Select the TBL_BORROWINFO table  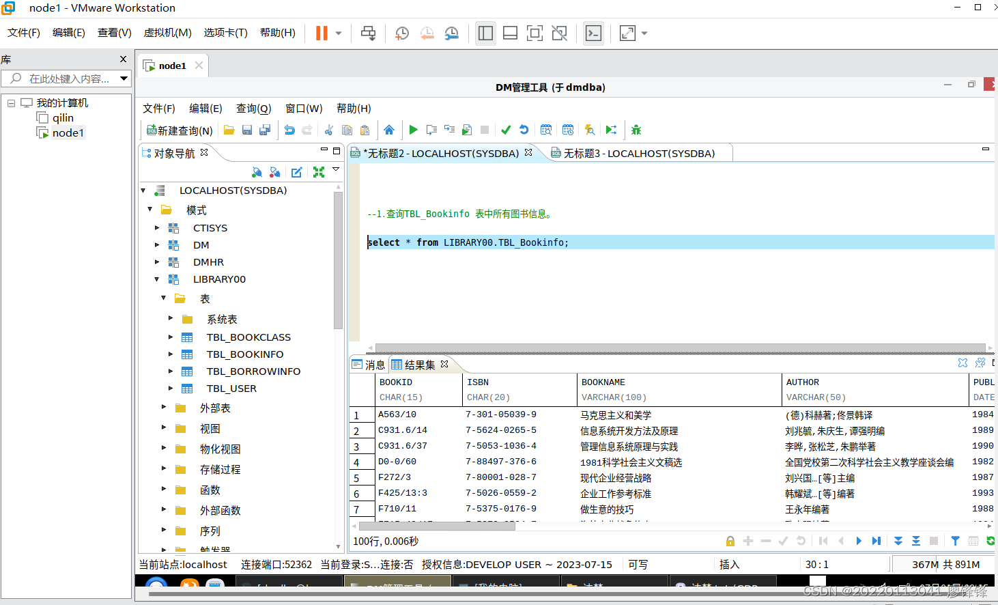click(x=253, y=371)
